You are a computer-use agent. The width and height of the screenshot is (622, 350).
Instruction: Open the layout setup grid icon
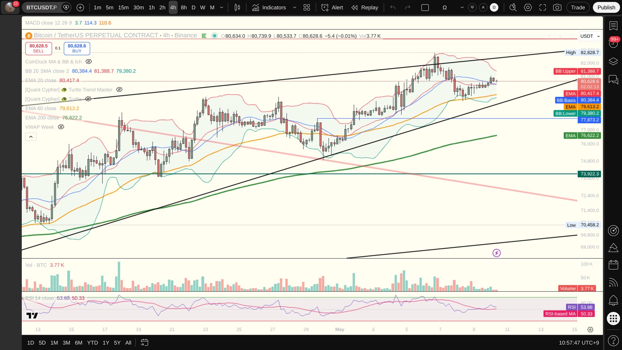click(x=307, y=7)
